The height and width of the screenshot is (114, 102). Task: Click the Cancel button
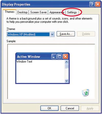tap(70, 108)
